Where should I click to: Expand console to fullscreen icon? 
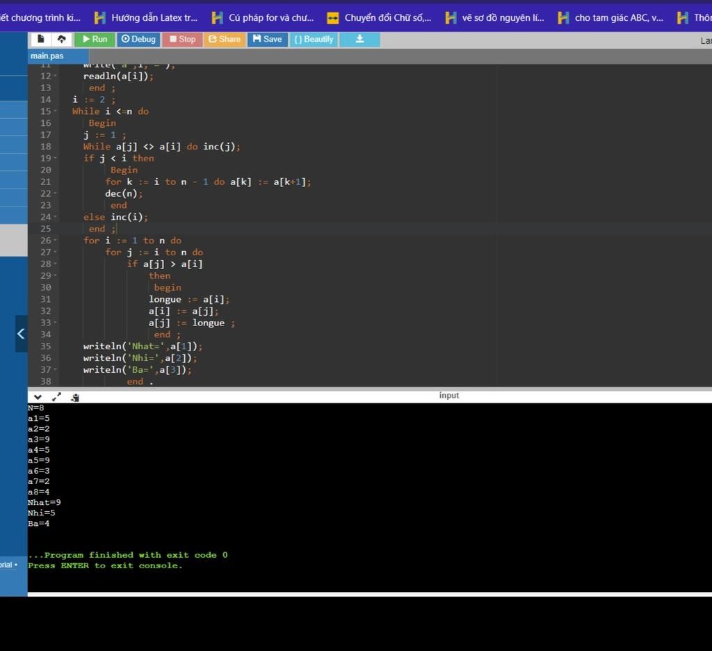(56, 397)
